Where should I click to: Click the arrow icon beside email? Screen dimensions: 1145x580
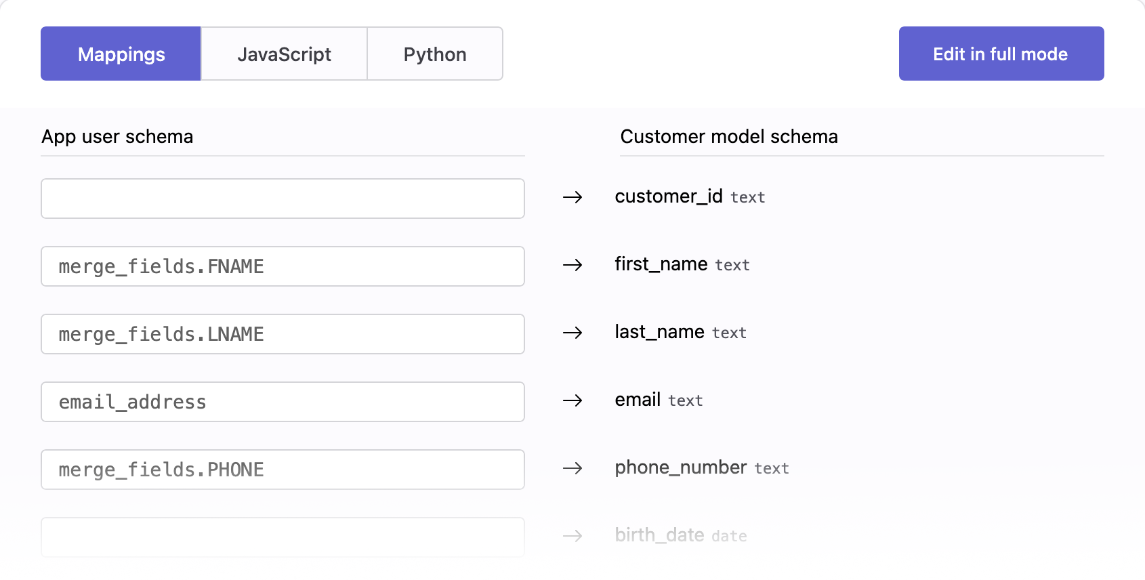(572, 400)
